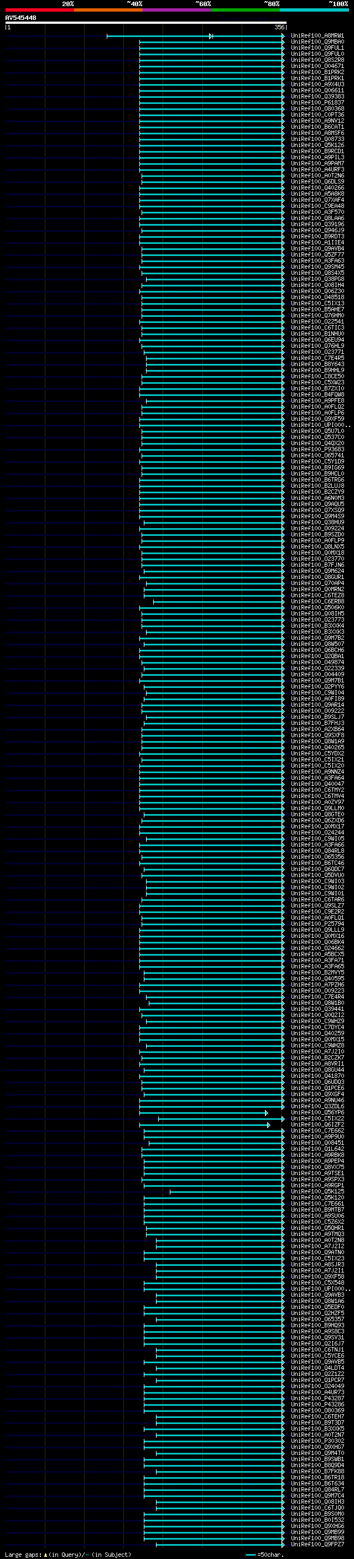Open hit UniRef100_A8MRW1
The width and height of the screenshot is (354, 1559).
(x=317, y=36)
